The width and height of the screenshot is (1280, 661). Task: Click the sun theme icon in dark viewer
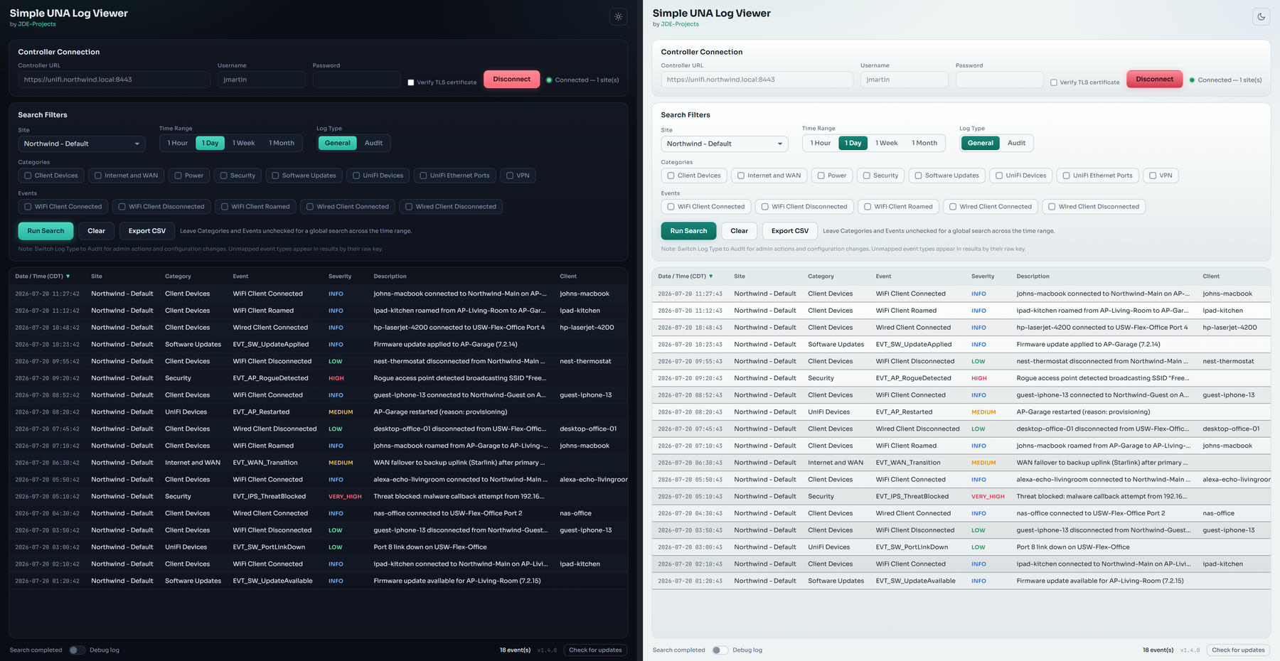point(618,16)
